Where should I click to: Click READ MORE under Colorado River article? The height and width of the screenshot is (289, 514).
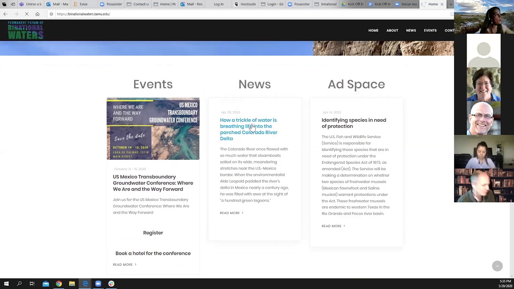tap(232, 213)
